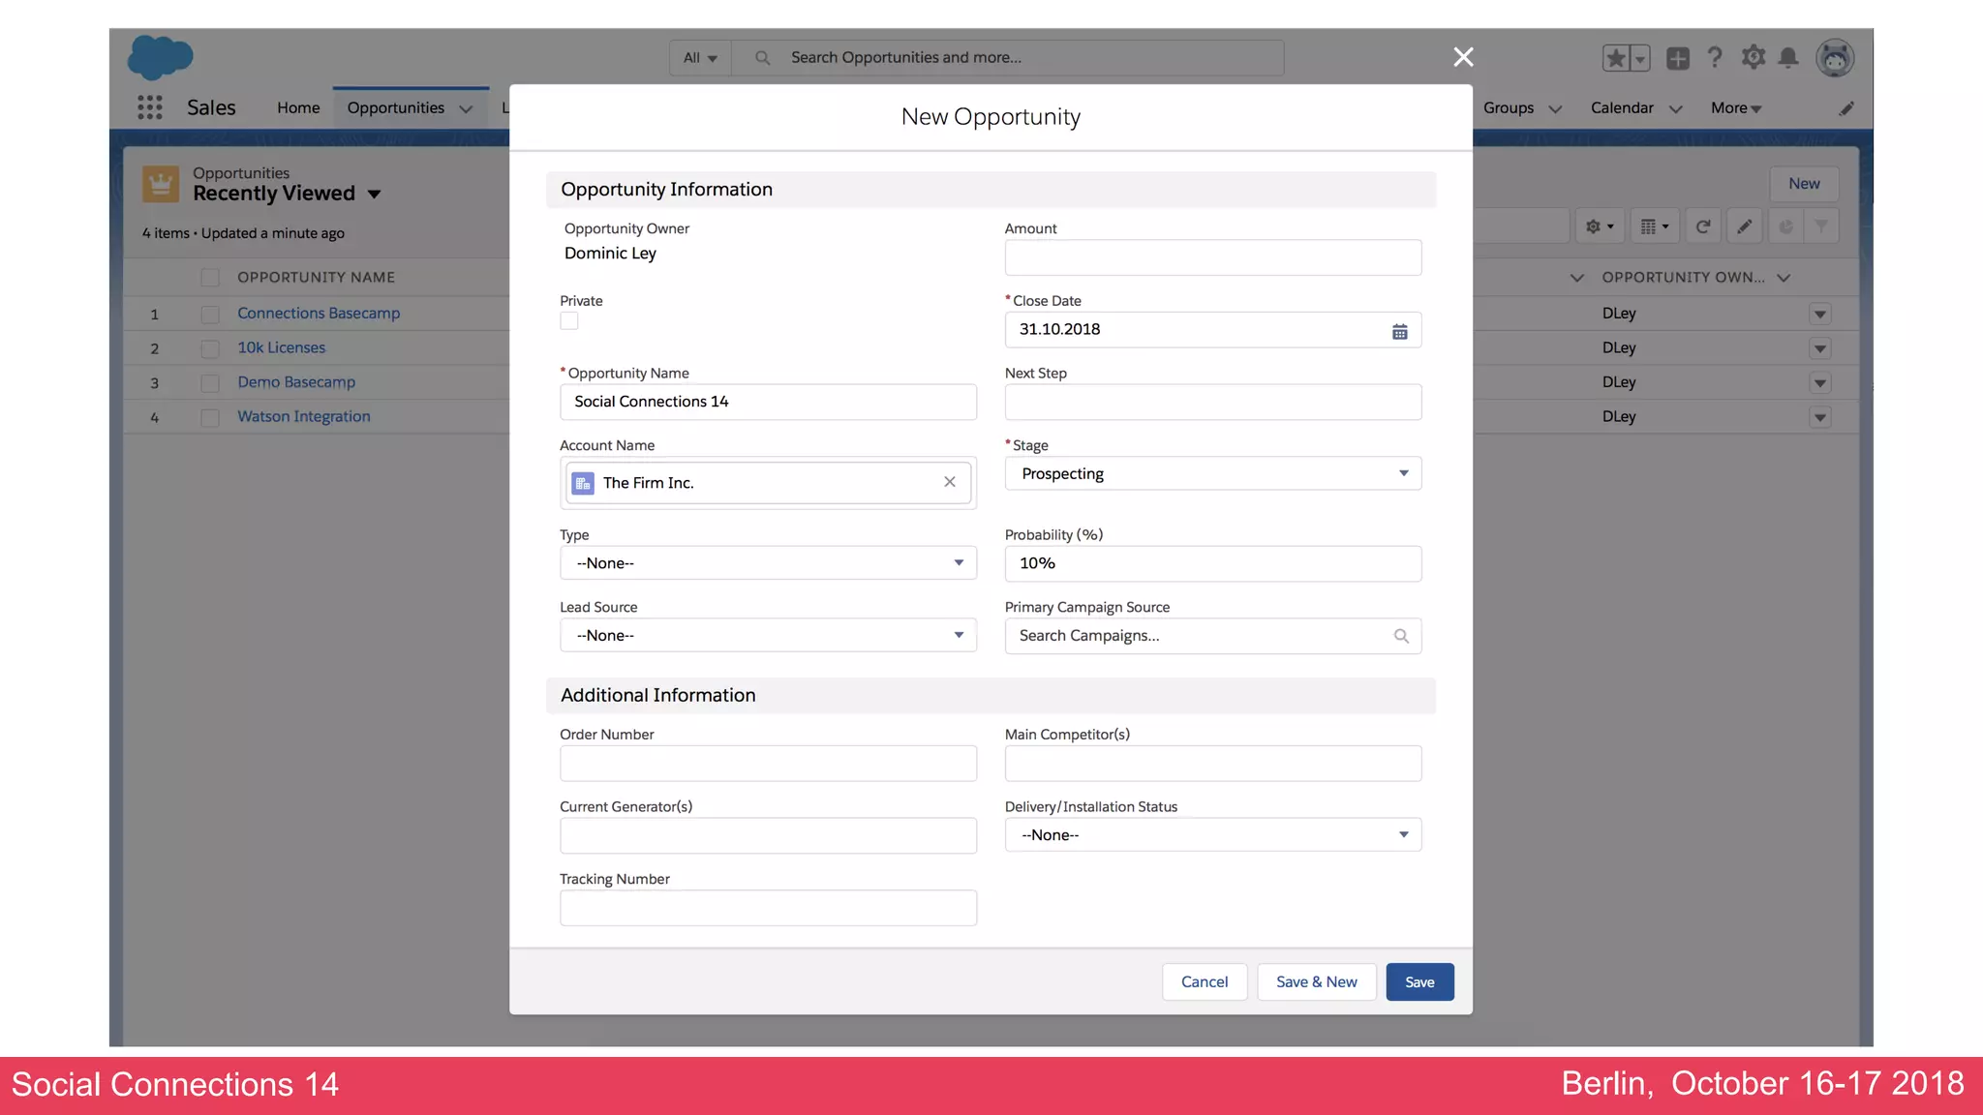The image size is (1983, 1115).
Task: Open the Close Date calendar picker
Action: click(1399, 331)
